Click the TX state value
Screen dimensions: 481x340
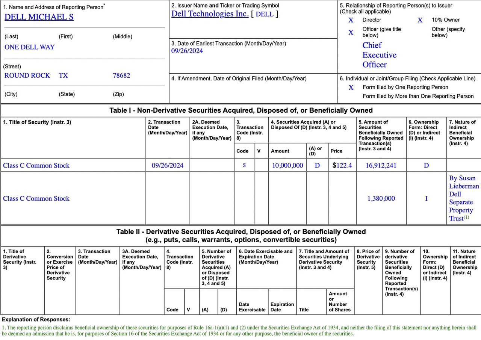63,76
